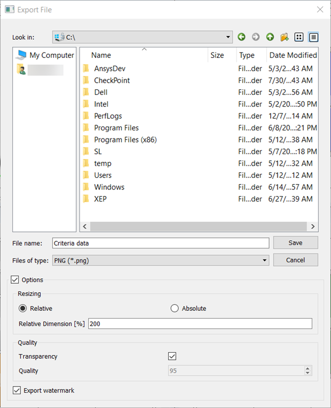
Task: Select the Absolute resizing radio button
Action: coord(174,308)
